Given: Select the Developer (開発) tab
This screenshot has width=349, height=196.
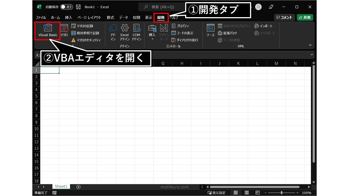Looking at the screenshot, I should point(161,17).
